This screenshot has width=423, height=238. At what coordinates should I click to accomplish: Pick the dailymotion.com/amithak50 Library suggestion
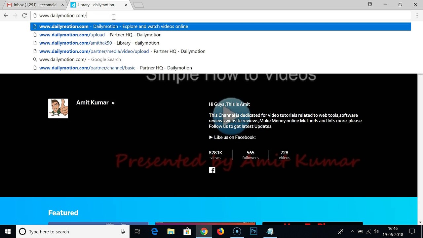pos(221,43)
